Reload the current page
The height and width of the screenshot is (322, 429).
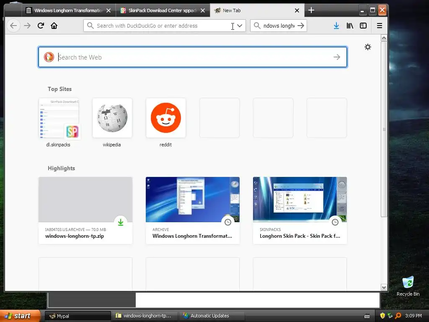[41, 26]
